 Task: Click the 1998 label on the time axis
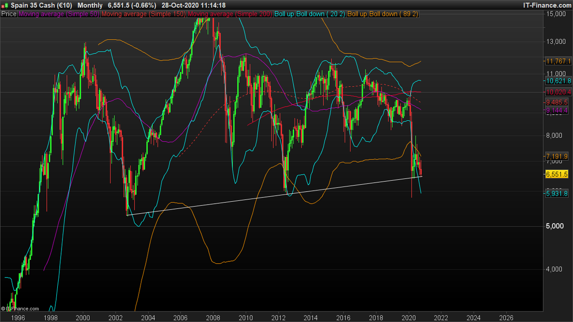click(50, 317)
